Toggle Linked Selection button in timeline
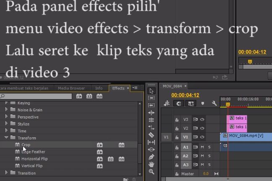This screenshot has width=272, height=181. (191, 104)
